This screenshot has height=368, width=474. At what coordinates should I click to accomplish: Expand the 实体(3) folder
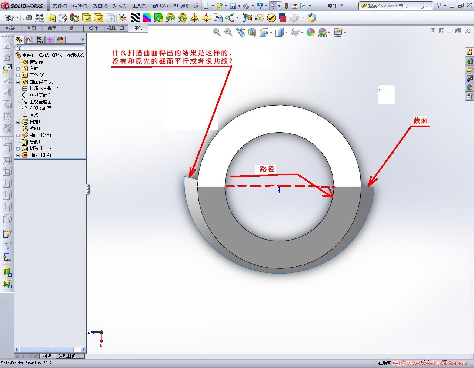click(18, 75)
